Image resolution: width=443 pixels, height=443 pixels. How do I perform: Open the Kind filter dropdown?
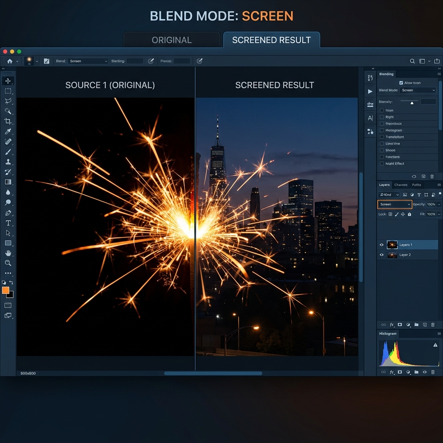pyautogui.click(x=389, y=195)
